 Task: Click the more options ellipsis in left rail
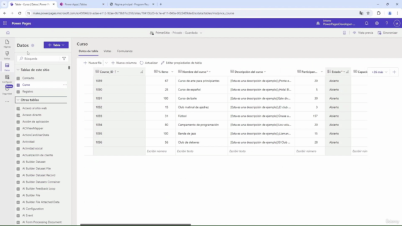7,102
